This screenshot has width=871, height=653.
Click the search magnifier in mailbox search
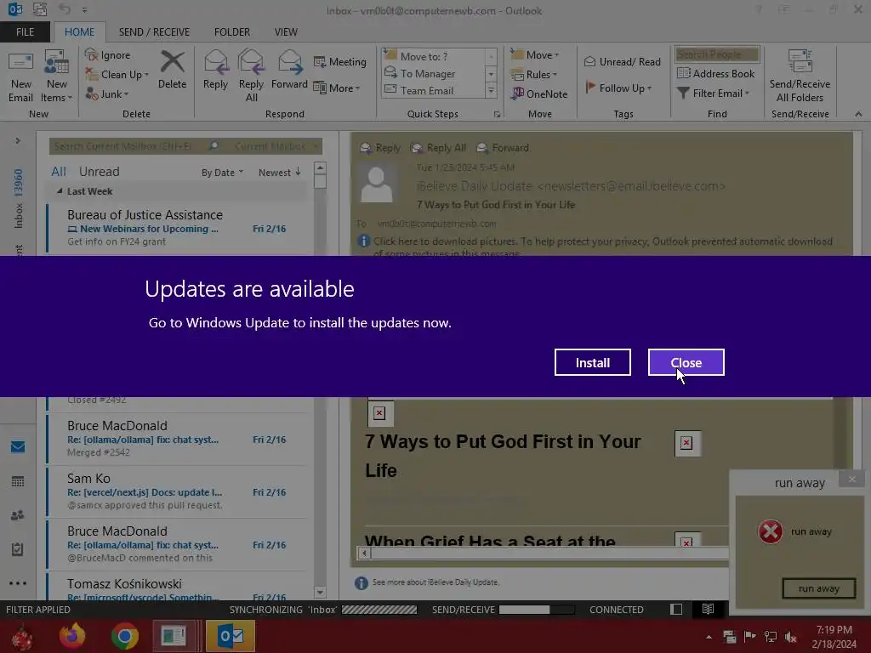(x=213, y=146)
